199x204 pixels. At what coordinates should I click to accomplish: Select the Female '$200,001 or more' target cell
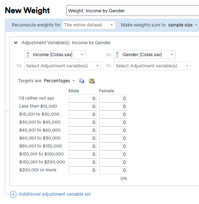(x=113, y=170)
